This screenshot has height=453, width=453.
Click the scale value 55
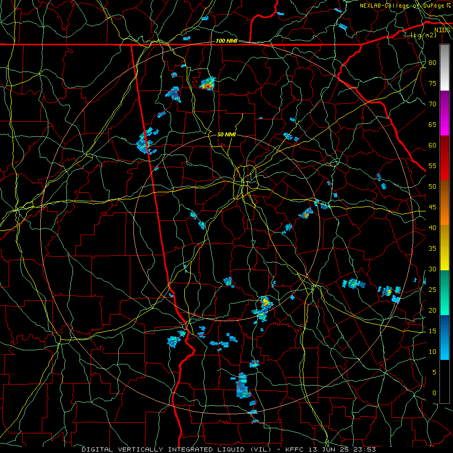tap(432, 166)
